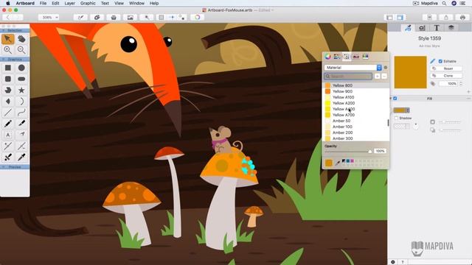Collapse the Fill section triangle
This screenshot has width=472, height=265.
tap(391, 99)
